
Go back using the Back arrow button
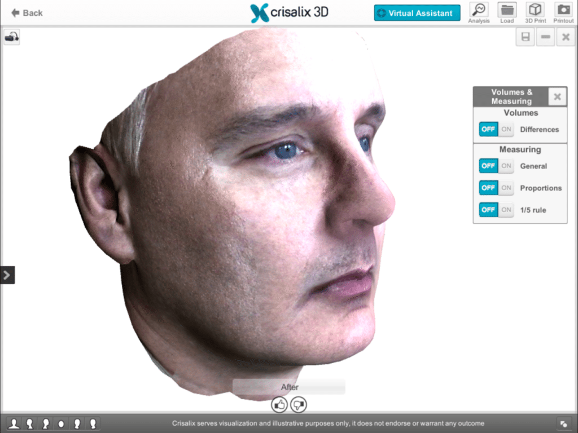[27, 14]
